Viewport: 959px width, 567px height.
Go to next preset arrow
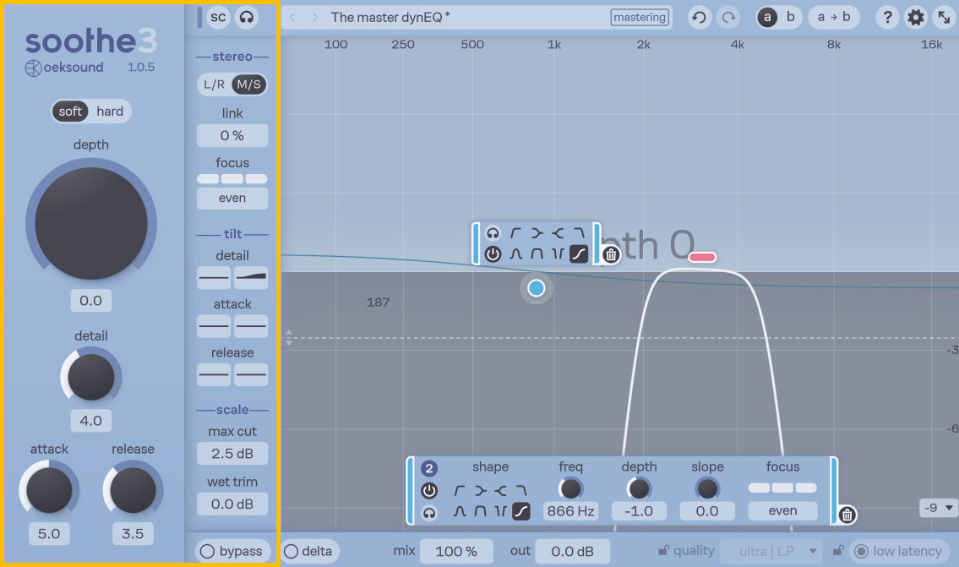pyautogui.click(x=314, y=17)
